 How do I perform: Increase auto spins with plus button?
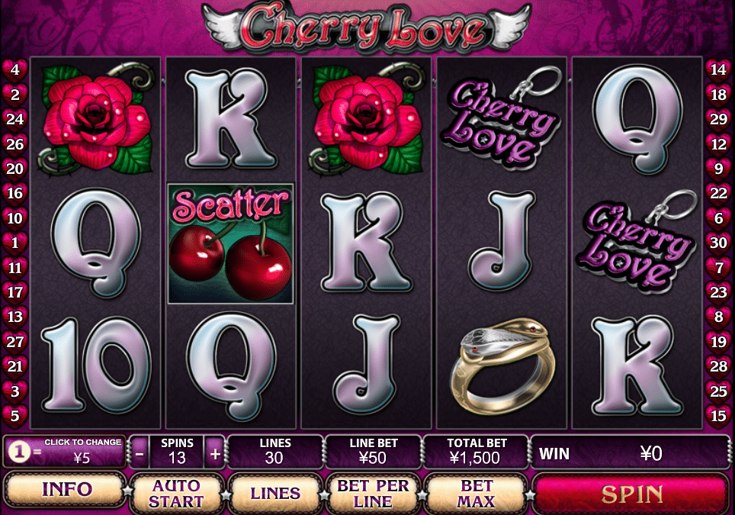tap(215, 452)
